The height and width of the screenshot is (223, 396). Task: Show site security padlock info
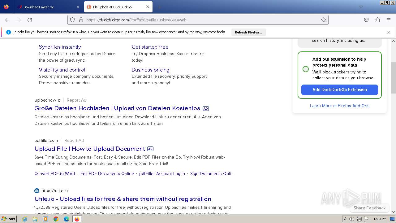(x=81, y=20)
